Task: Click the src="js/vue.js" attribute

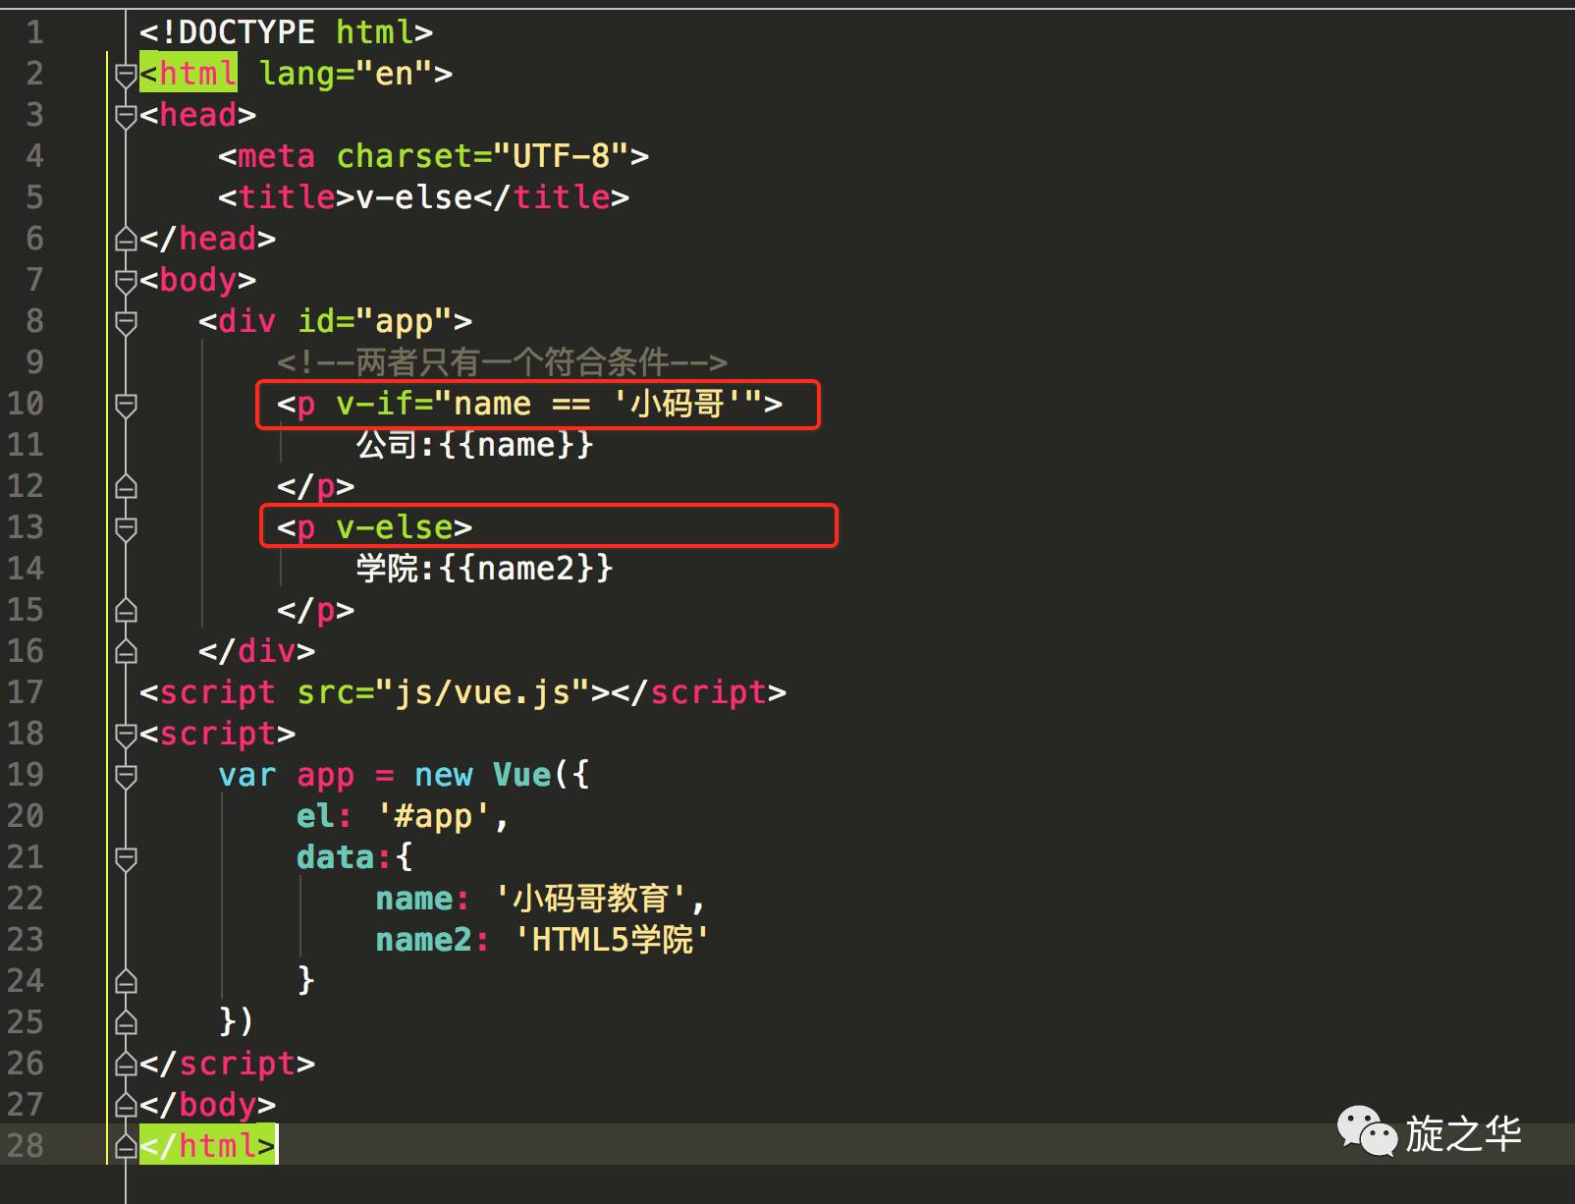Action: [443, 692]
